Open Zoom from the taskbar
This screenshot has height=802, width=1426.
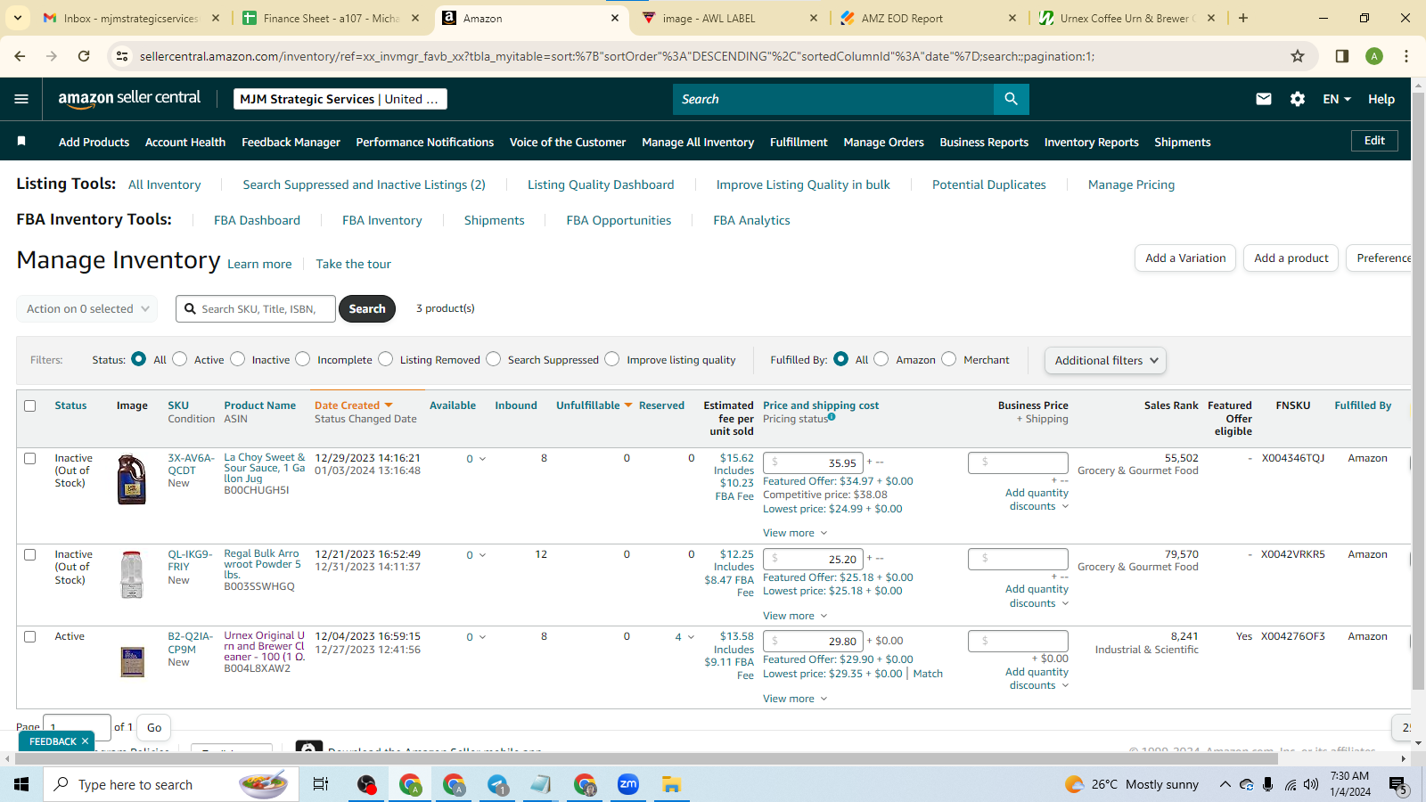[x=628, y=784]
